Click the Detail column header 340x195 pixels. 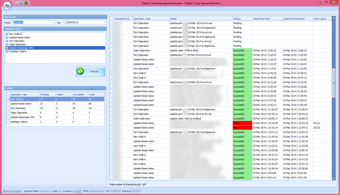(201, 19)
